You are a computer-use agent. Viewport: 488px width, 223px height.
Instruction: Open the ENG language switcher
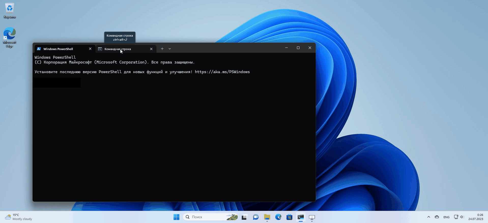(x=446, y=217)
